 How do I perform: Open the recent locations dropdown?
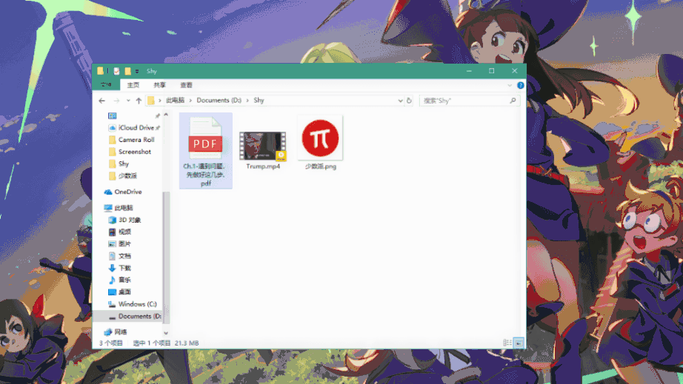[128, 100]
